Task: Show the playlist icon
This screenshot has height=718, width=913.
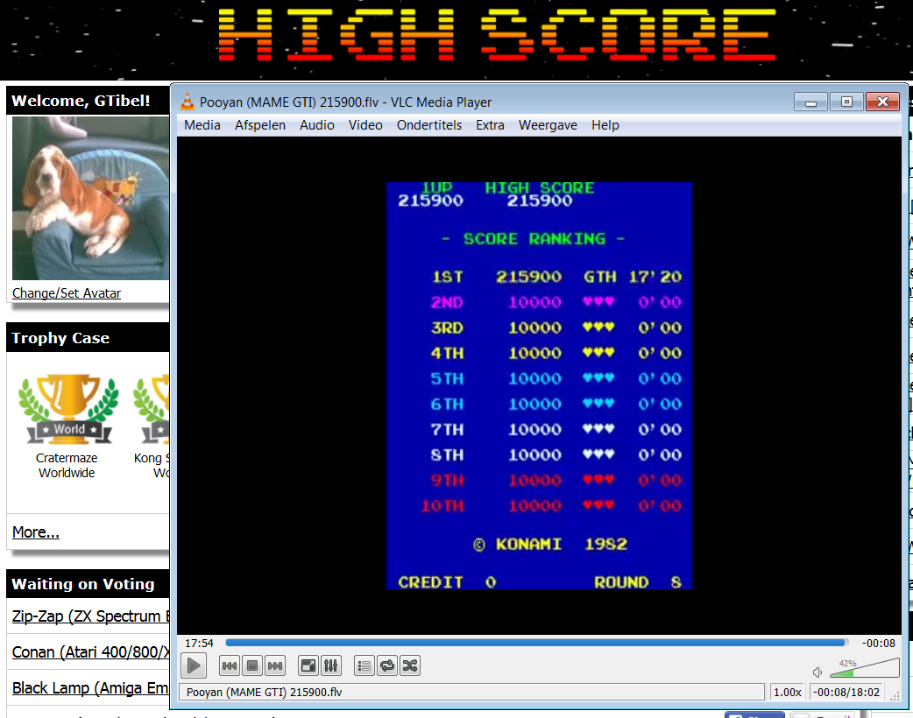Action: click(364, 665)
